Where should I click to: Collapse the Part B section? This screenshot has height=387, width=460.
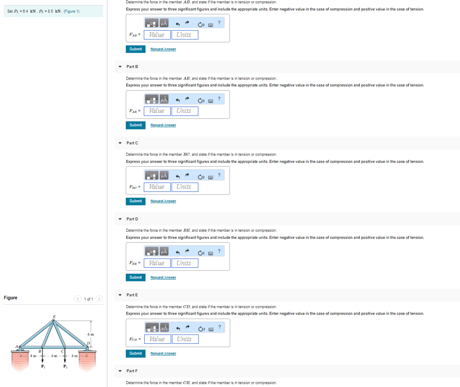[120, 67]
